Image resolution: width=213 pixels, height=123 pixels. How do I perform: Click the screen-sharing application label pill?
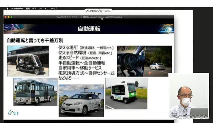(98, 11)
